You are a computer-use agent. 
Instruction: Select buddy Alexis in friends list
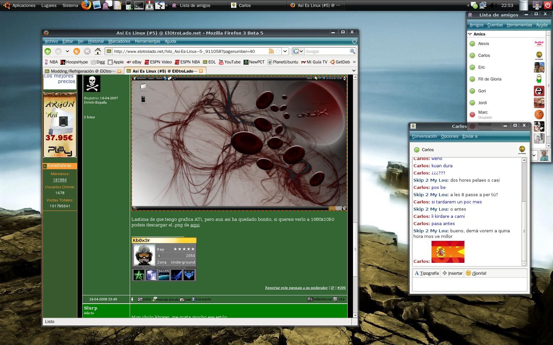(507, 44)
